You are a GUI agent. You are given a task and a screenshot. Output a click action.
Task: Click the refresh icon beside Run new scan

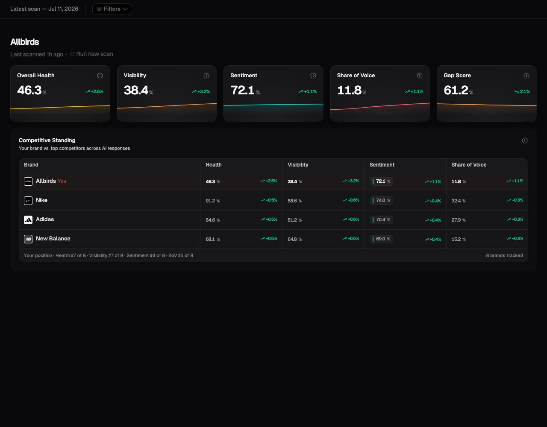click(x=72, y=54)
